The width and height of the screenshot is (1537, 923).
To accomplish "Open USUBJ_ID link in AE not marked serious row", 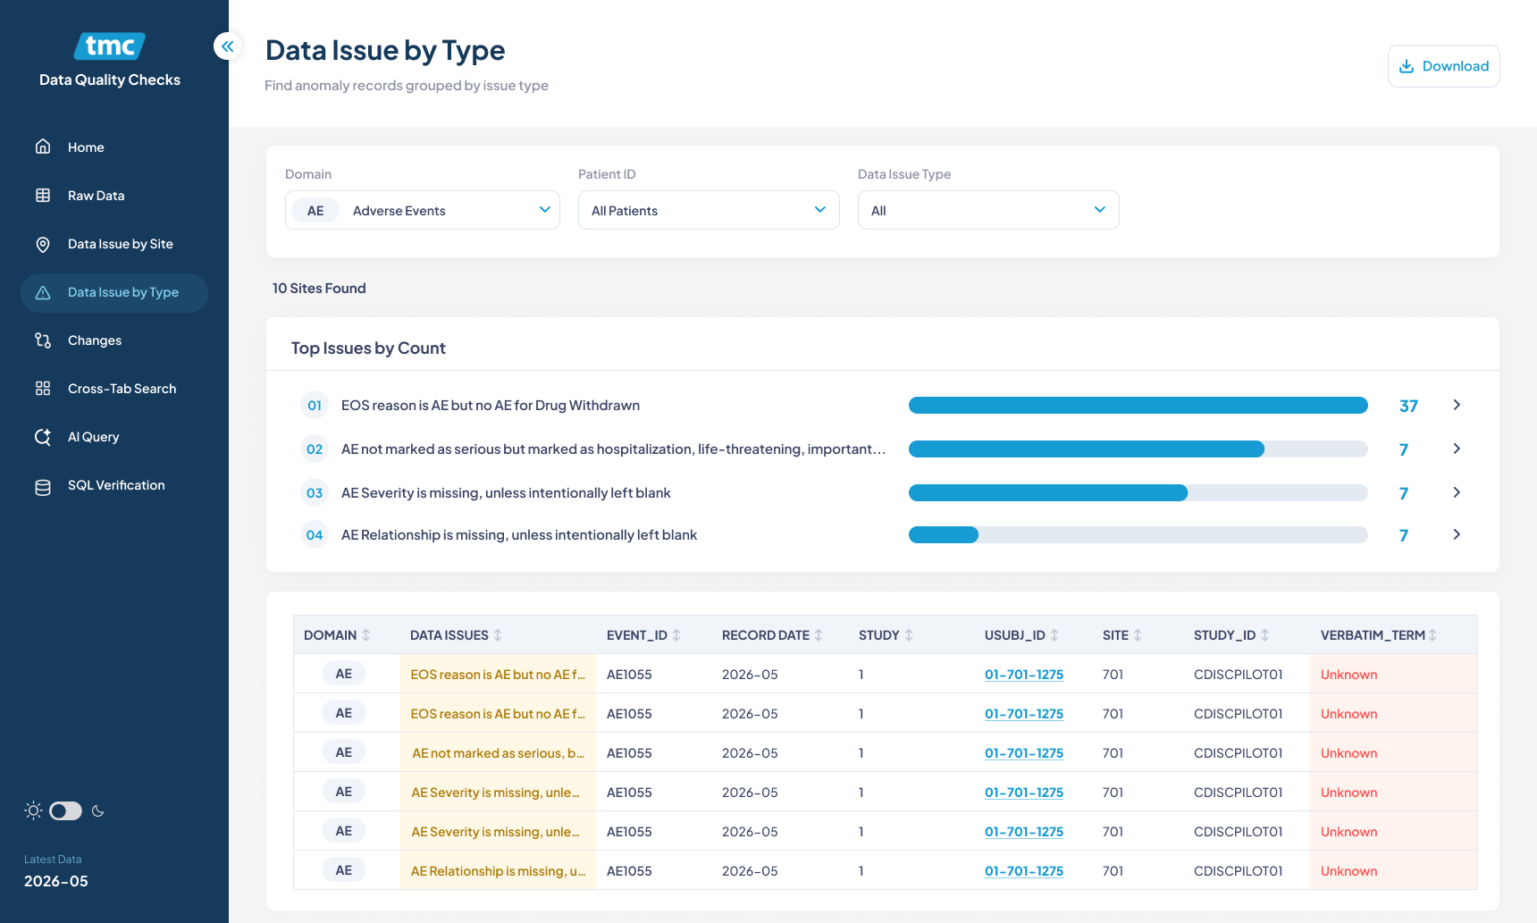I will pyautogui.click(x=1024, y=753).
